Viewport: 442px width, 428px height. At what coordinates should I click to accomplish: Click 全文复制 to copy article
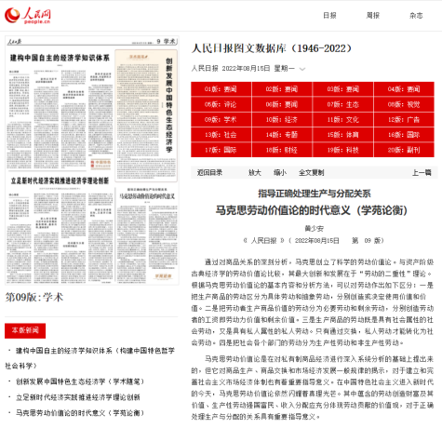pyautogui.click(x=312, y=173)
